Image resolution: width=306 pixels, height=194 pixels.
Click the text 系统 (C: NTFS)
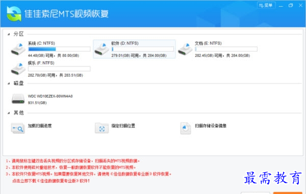(x=41, y=43)
